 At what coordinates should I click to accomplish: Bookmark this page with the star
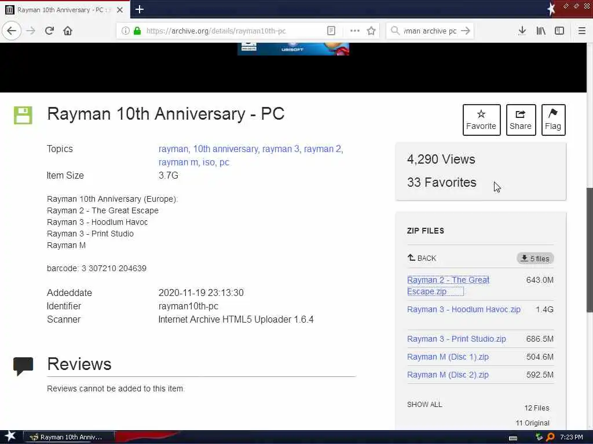[x=371, y=31]
